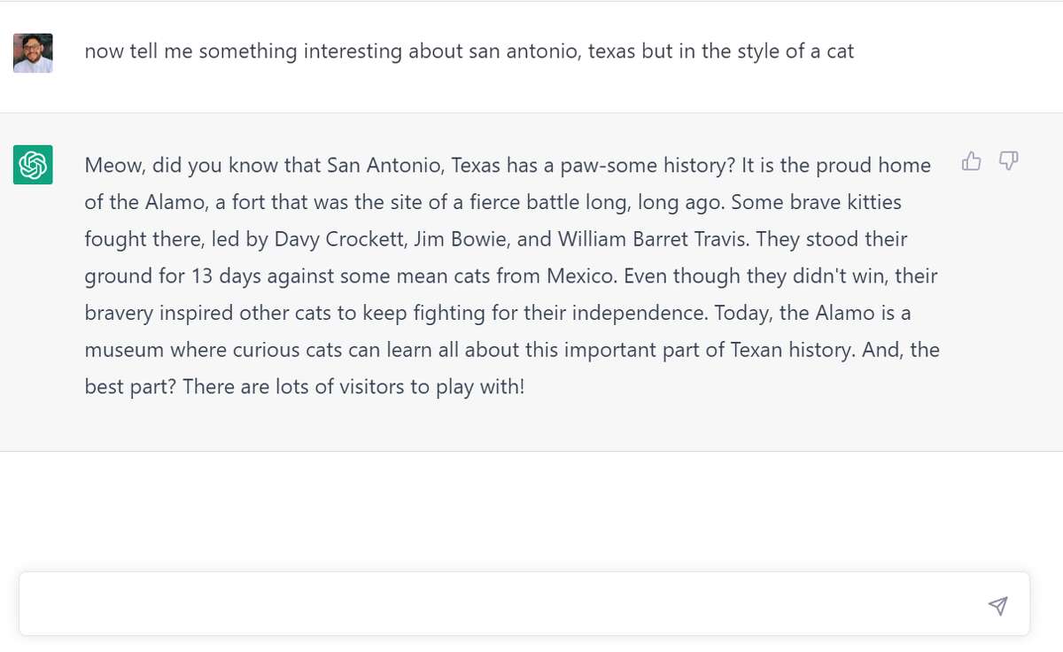Click the word 'museum' in the response

(124, 350)
